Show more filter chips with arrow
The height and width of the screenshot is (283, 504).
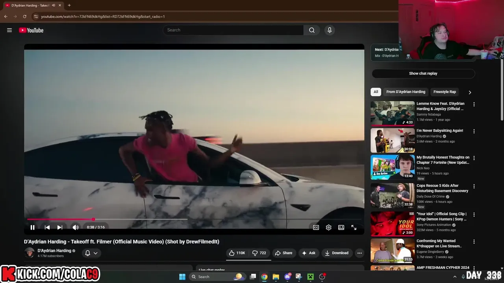click(469, 92)
